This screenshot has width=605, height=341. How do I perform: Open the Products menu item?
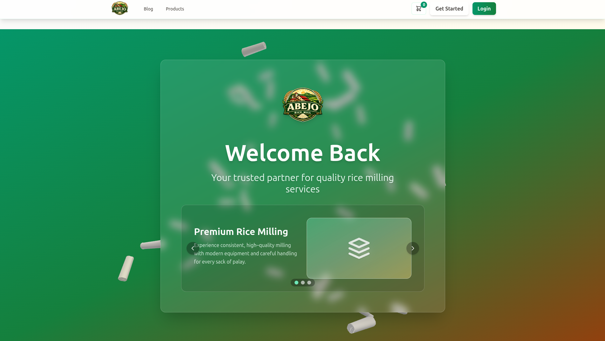175,9
